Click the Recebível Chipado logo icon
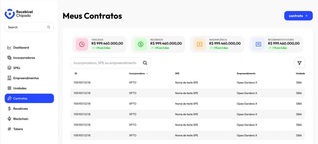This screenshot has width=318, height=144. click(10, 14)
